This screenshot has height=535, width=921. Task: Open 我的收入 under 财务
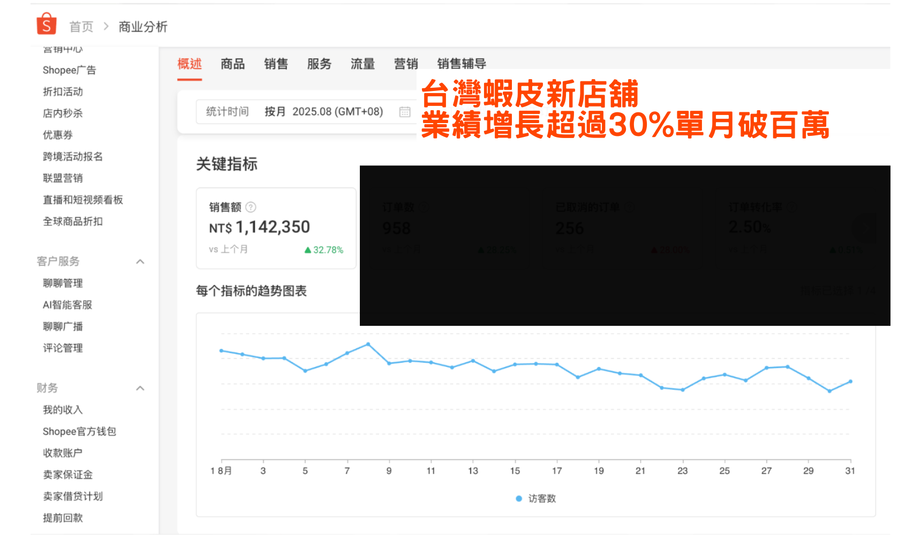click(63, 410)
